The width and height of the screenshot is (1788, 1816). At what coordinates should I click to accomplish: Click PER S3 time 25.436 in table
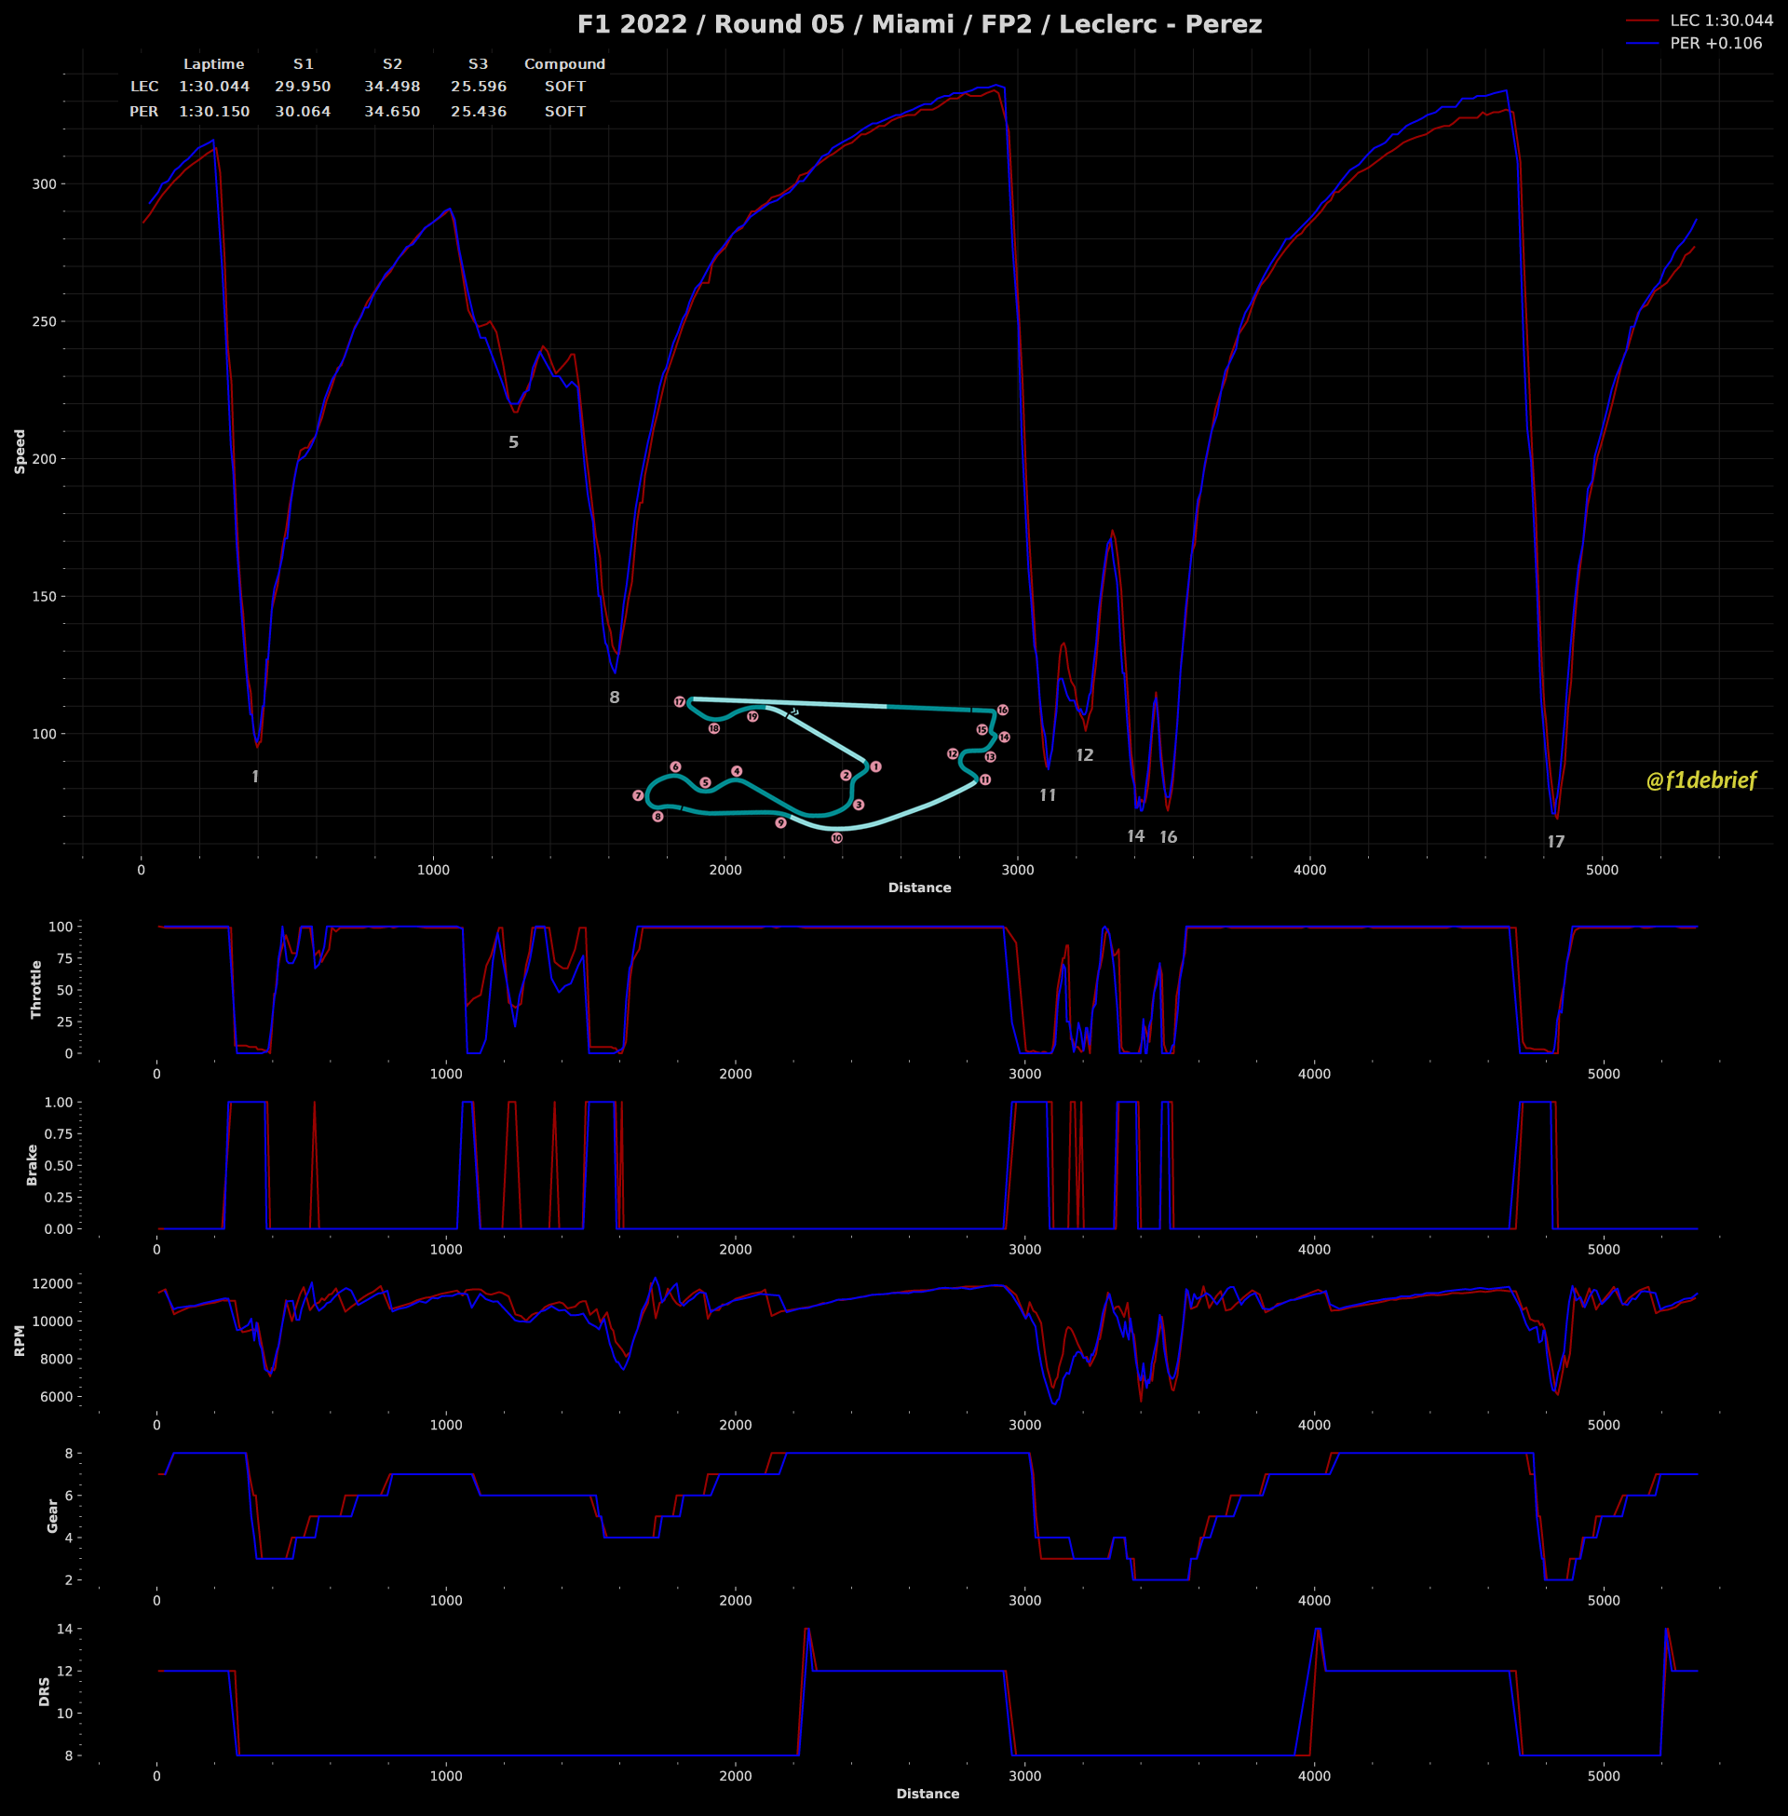pyautogui.click(x=478, y=112)
